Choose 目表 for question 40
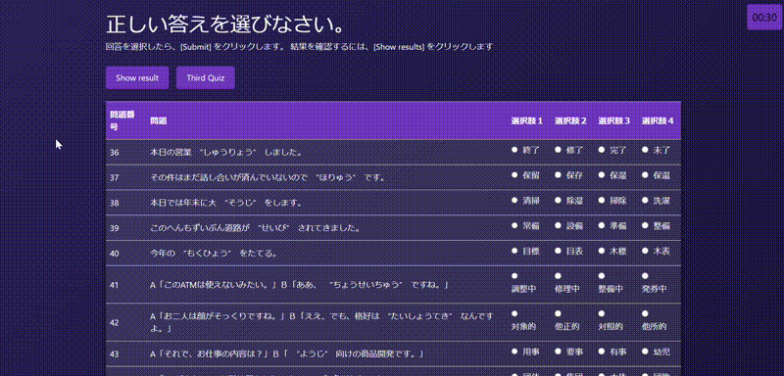 [558, 252]
